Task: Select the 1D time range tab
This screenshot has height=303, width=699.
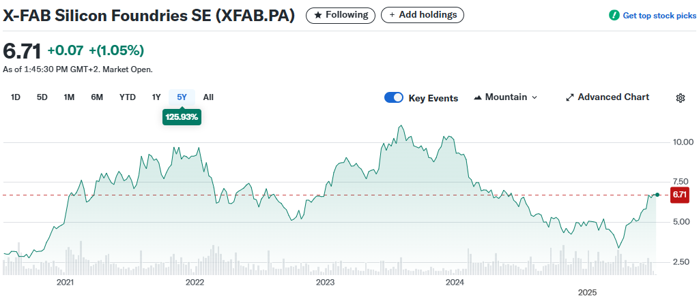Action: point(16,97)
